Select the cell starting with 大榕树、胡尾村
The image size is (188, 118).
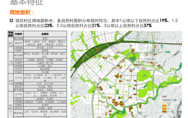tap(45, 60)
